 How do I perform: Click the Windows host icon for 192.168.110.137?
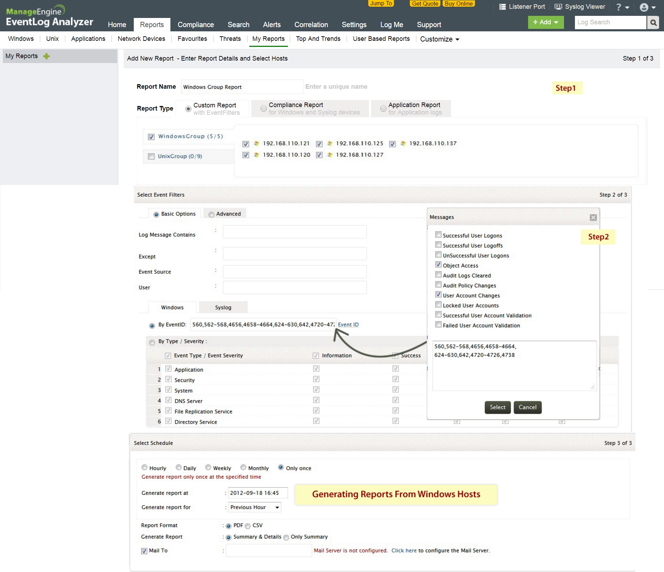[403, 143]
